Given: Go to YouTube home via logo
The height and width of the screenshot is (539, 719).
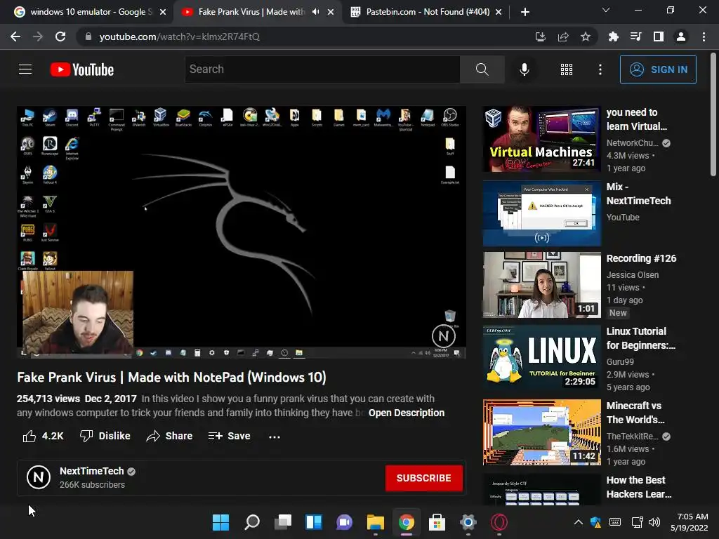Looking at the screenshot, I should click(x=82, y=69).
